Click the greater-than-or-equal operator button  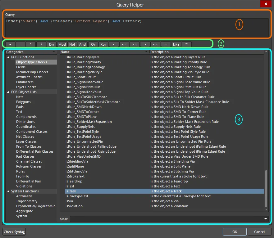pyautogui.click(x=135, y=44)
